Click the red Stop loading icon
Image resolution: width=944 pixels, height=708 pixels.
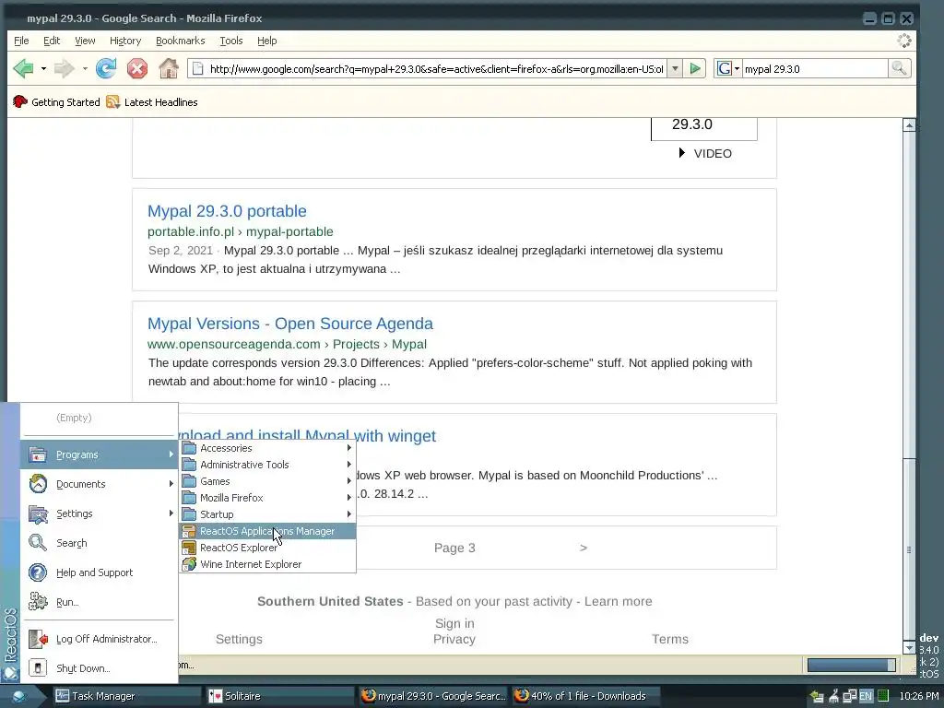pos(137,68)
